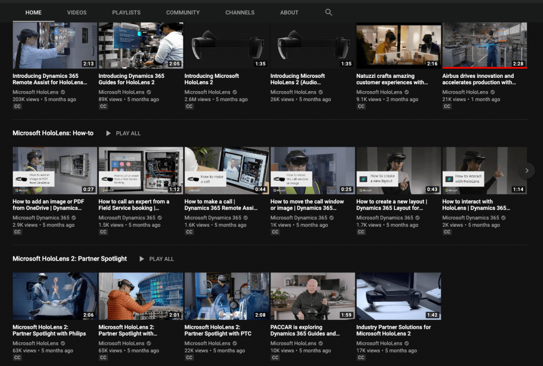This screenshot has height=366, width=543.
Task: Go to the Community tab
Action: [x=183, y=12]
